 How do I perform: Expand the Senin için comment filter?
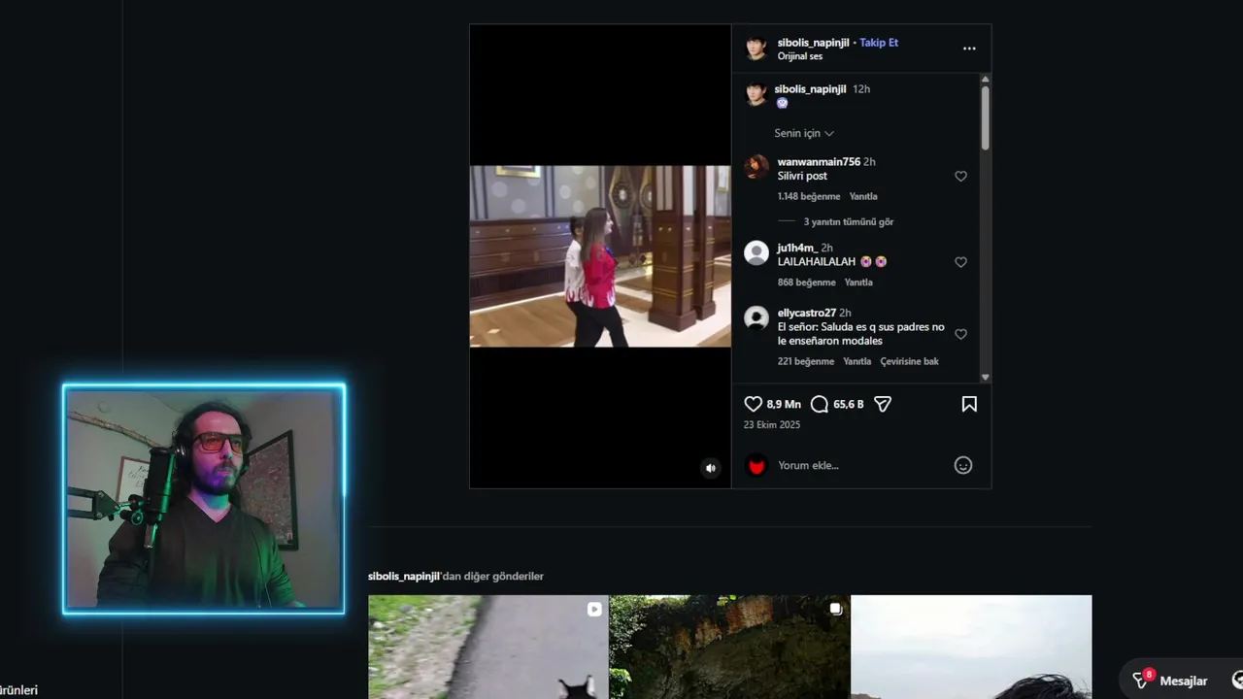(x=804, y=133)
